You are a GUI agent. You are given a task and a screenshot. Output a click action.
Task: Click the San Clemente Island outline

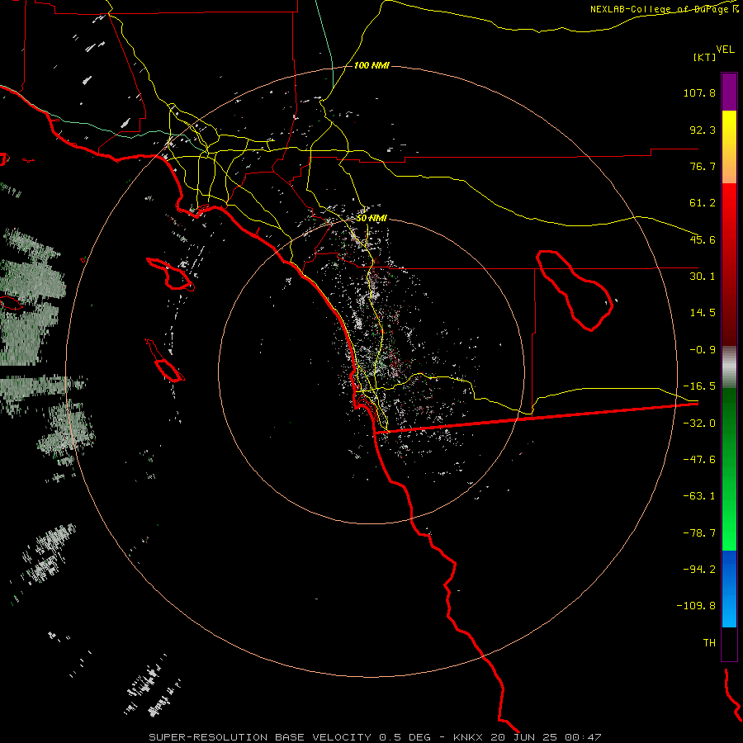point(165,361)
